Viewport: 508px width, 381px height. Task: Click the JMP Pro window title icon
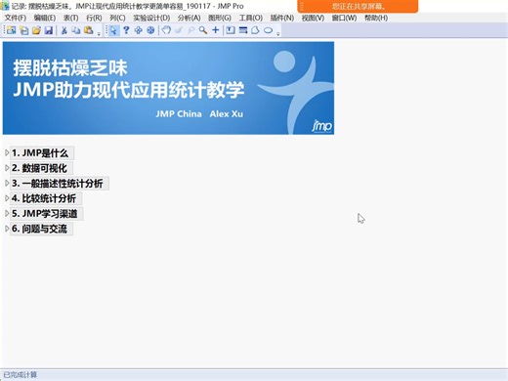tap(5, 6)
